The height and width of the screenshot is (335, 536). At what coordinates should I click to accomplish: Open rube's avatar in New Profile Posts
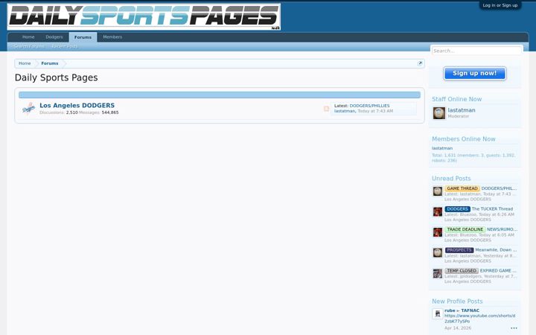pyautogui.click(x=438, y=313)
